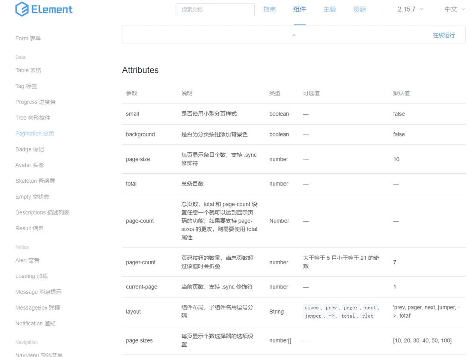Go to Tree 树形控件 in sidebar
Screen dimensions: 470x357
coord(33,117)
